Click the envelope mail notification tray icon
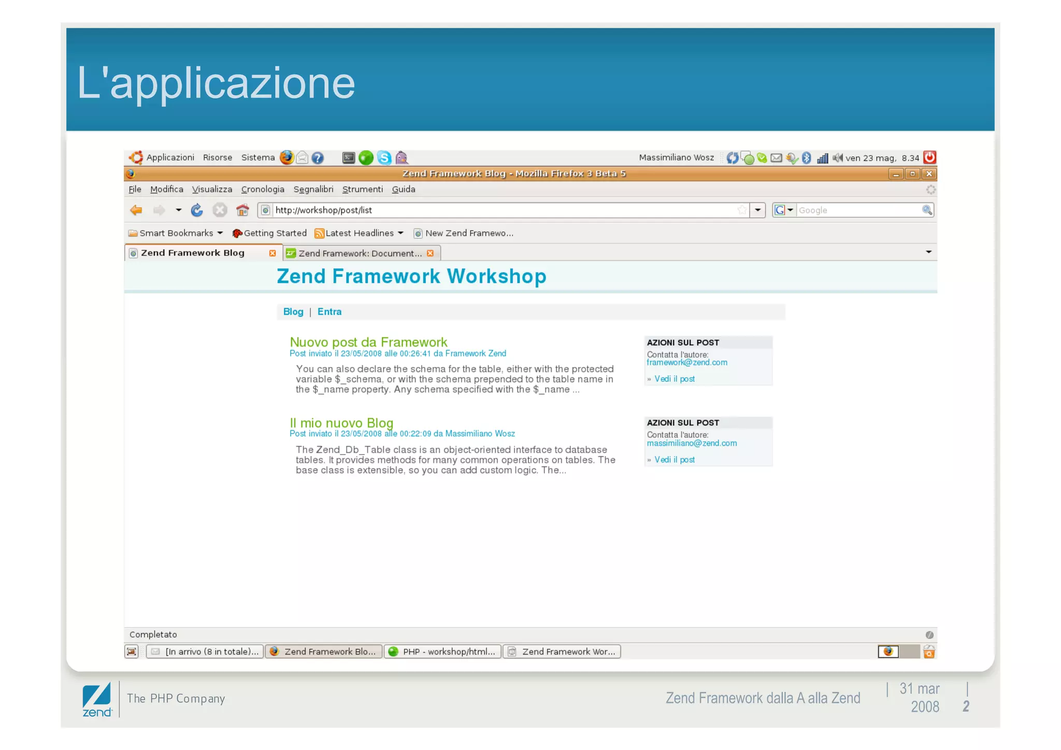Image resolution: width=1061 pixels, height=750 pixels. pyautogui.click(x=776, y=158)
